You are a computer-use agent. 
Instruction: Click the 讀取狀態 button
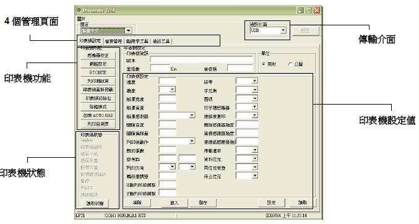pyautogui.click(x=95, y=203)
